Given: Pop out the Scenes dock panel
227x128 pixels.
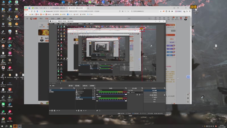Looking at the screenshot, I should pyautogui.click(x=74, y=88).
